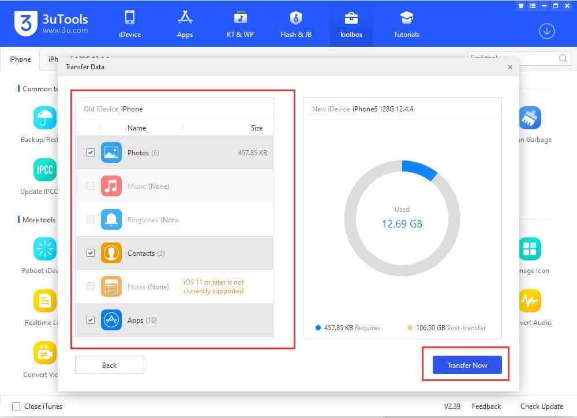Enable the Music transfer checkbox
The height and width of the screenshot is (418, 577).
(90, 186)
